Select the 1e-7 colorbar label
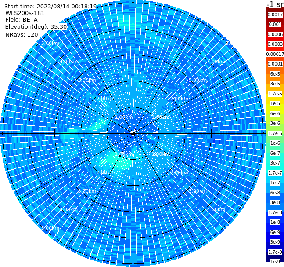Image resolution: width=284 pixels, height=267 pixels. tap(275, 183)
